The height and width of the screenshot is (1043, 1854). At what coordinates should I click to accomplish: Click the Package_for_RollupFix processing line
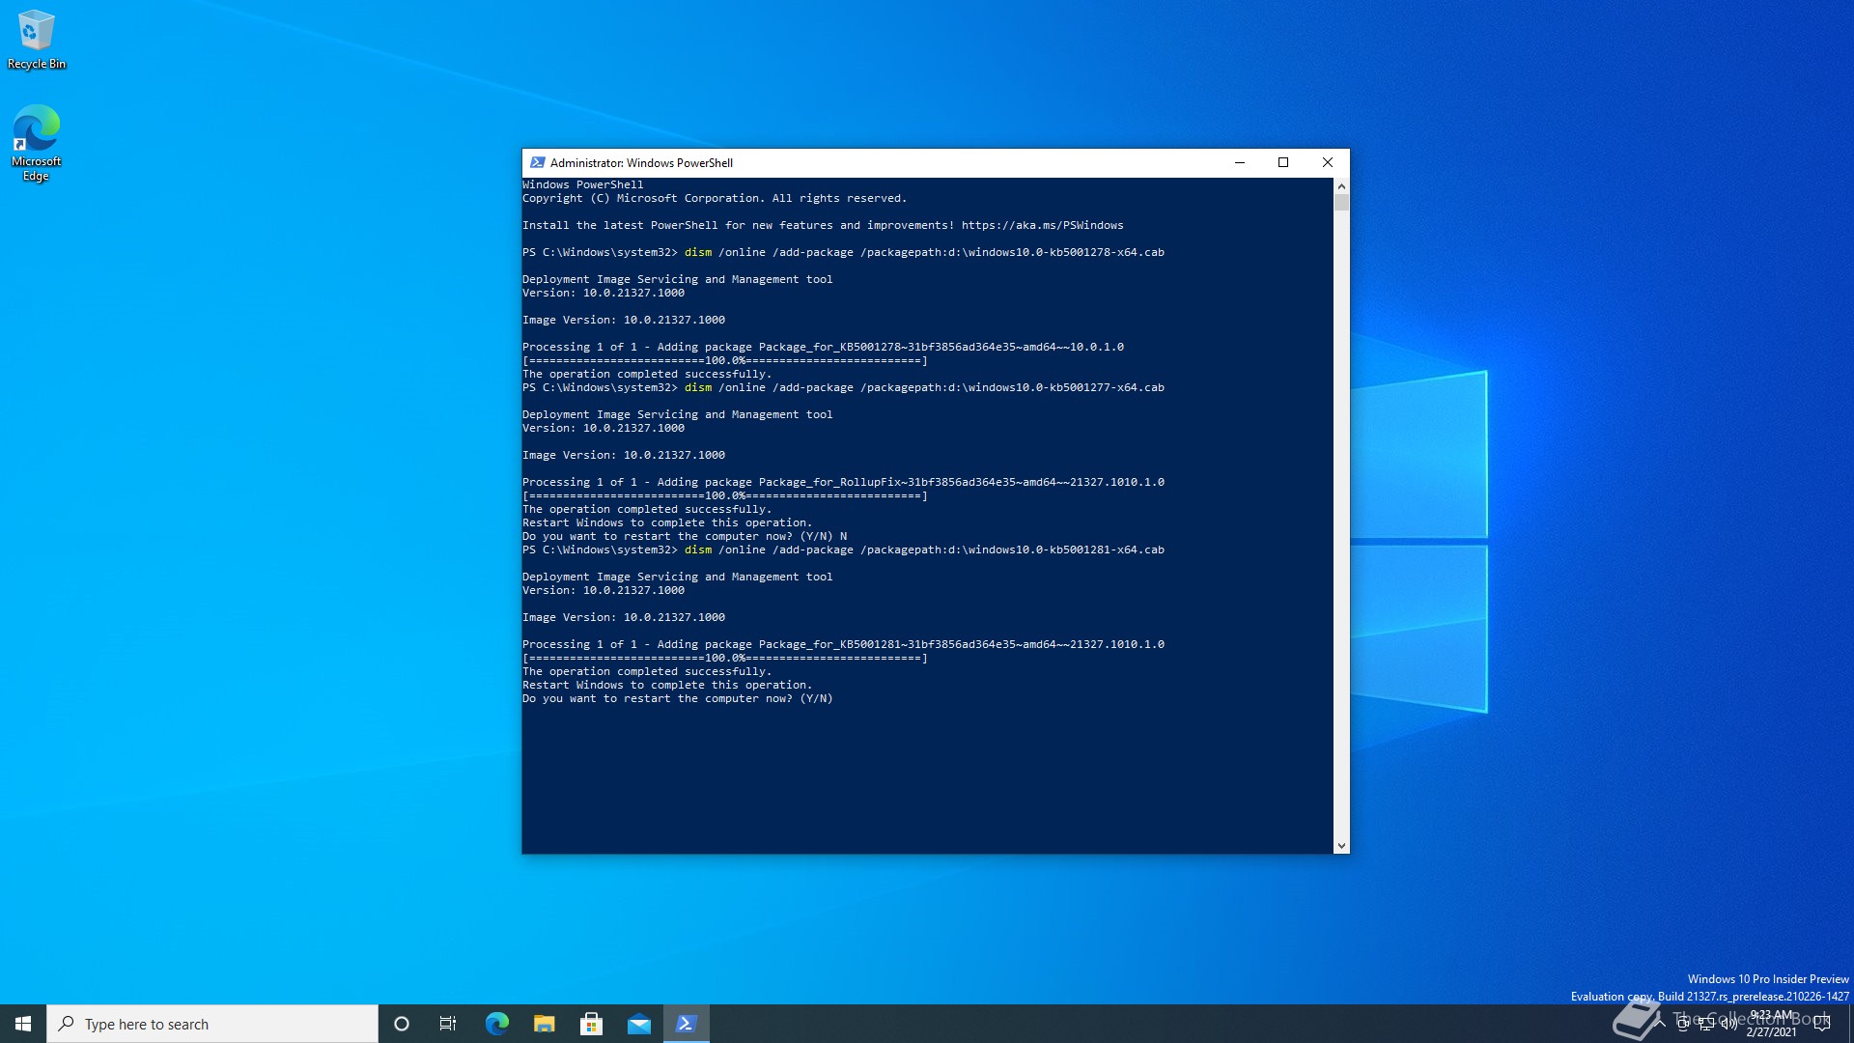(843, 482)
